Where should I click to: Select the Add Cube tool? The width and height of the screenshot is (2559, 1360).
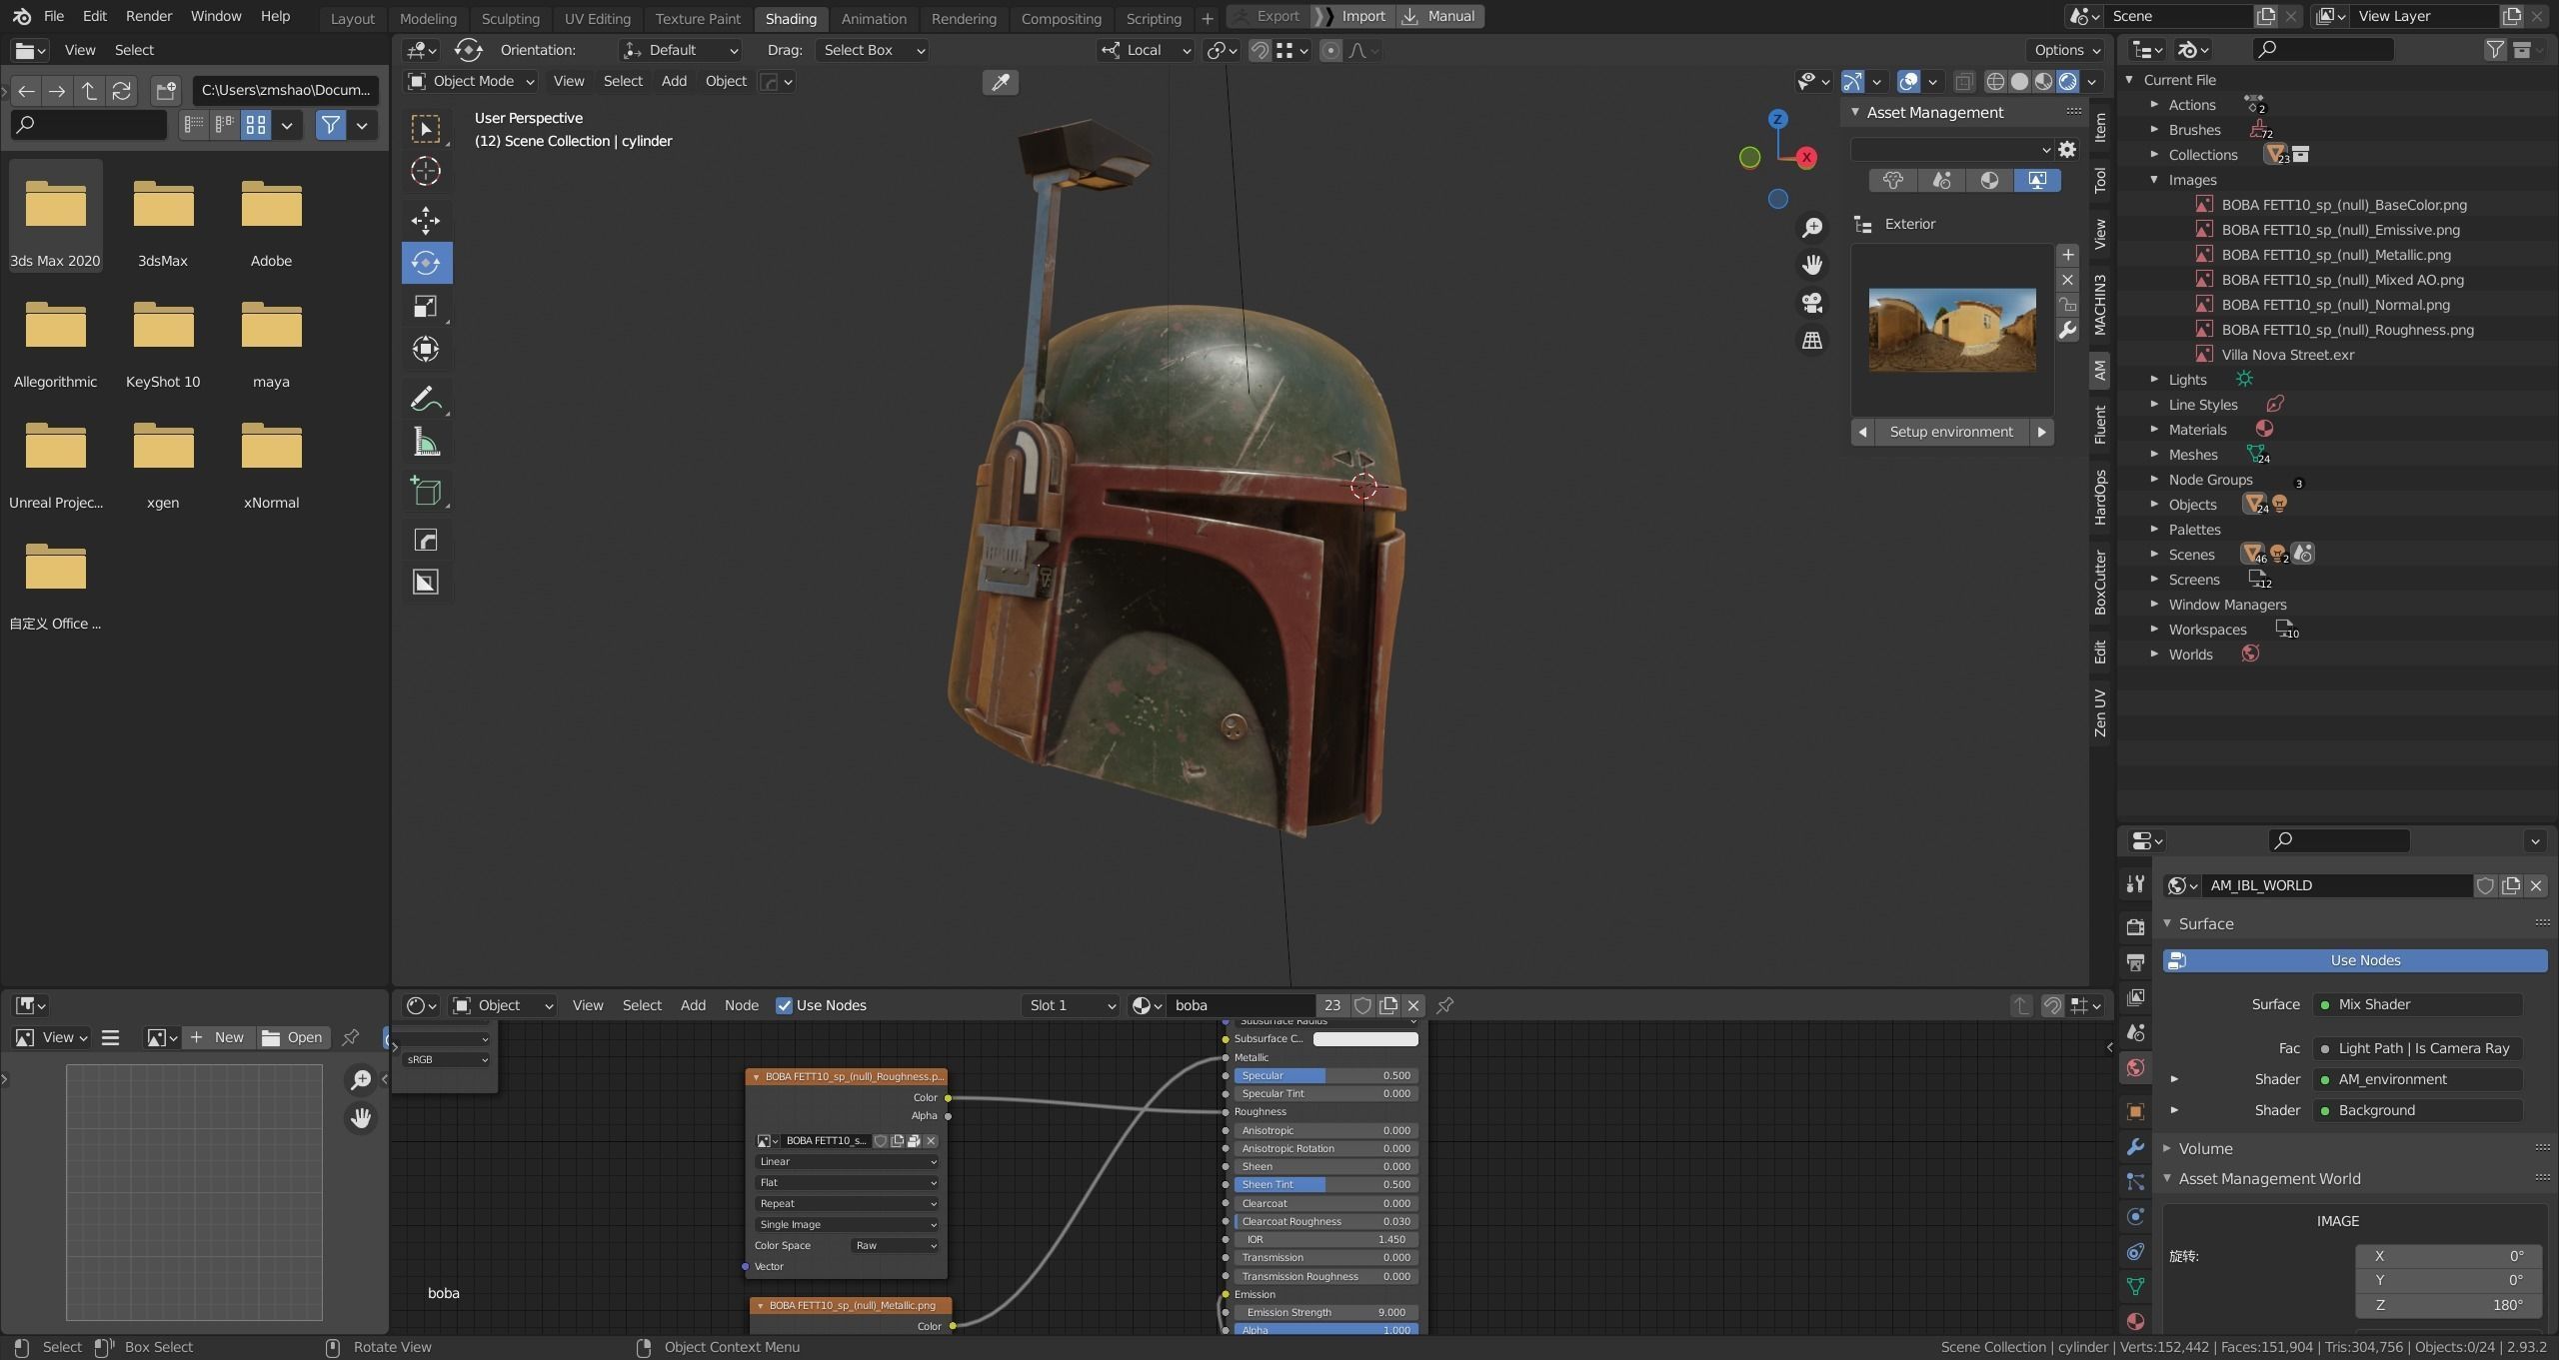[x=426, y=491]
